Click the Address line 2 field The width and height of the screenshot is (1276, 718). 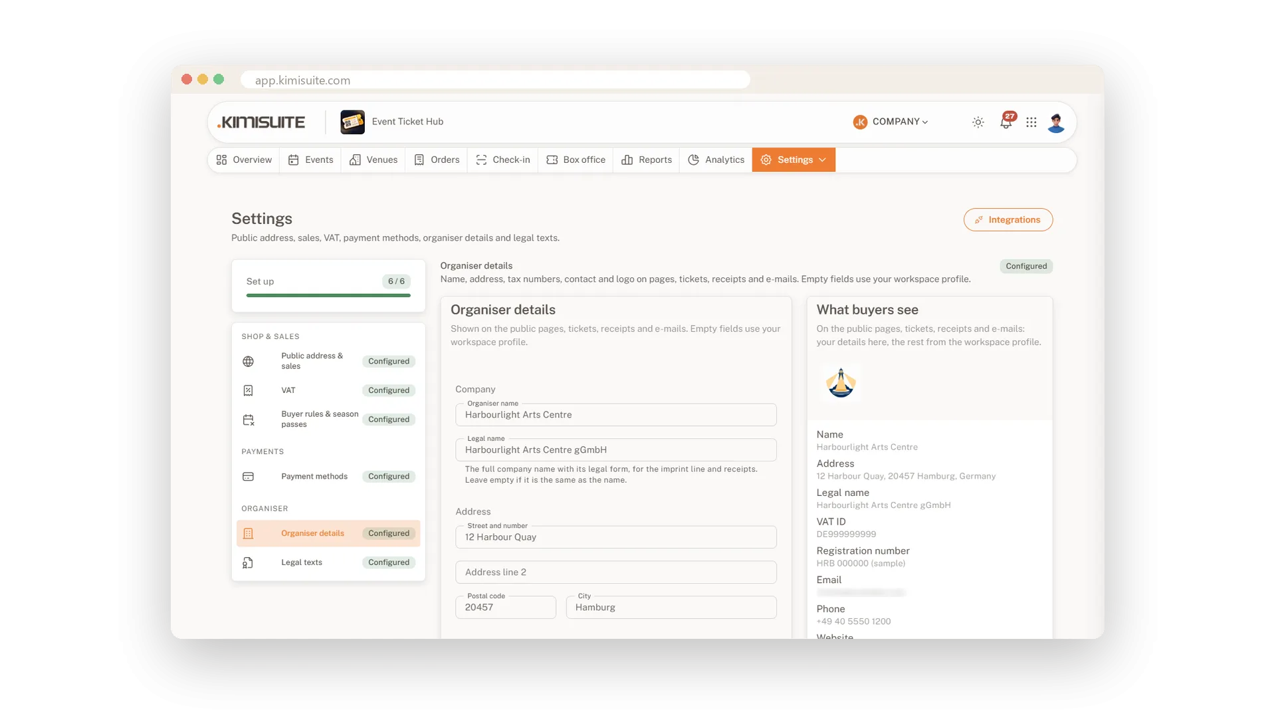point(616,572)
